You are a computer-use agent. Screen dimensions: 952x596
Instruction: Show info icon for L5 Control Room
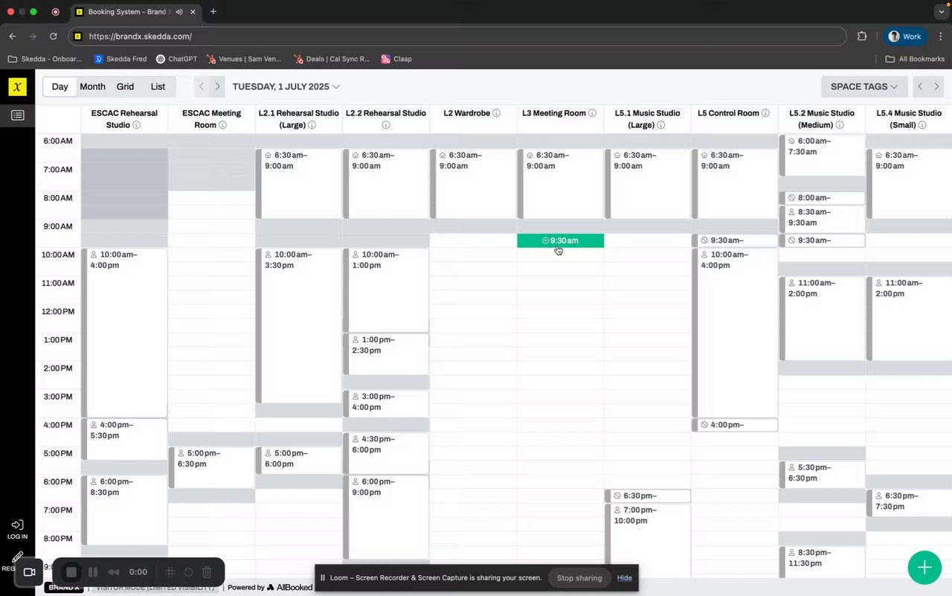point(765,113)
